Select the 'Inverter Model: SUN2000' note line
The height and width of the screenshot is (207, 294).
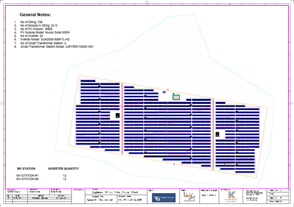pos(45,39)
